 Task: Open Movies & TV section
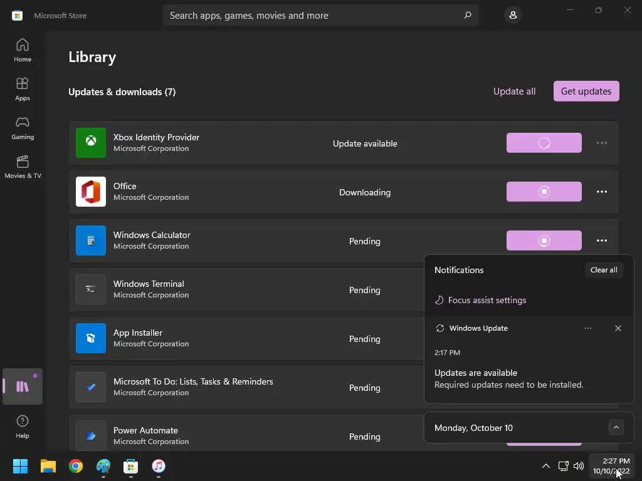[x=23, y=167]
